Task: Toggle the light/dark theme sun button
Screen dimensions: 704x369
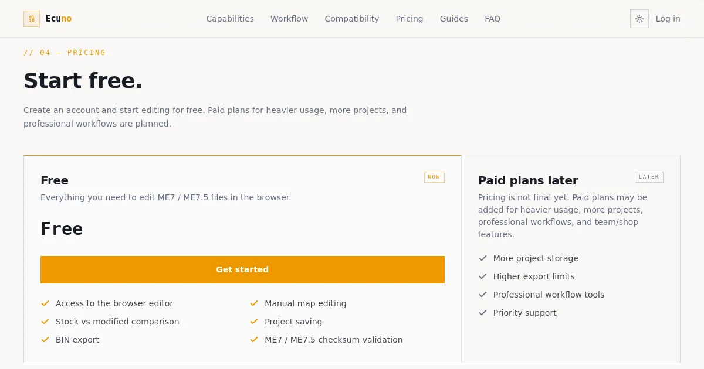Action: tap(639, 19)
